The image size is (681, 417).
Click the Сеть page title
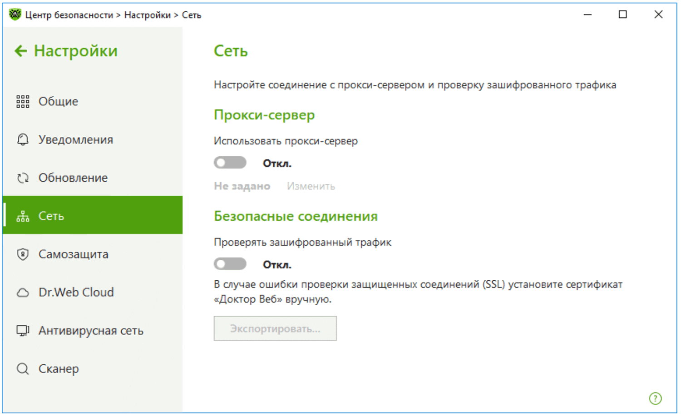(x=231, y=51)
